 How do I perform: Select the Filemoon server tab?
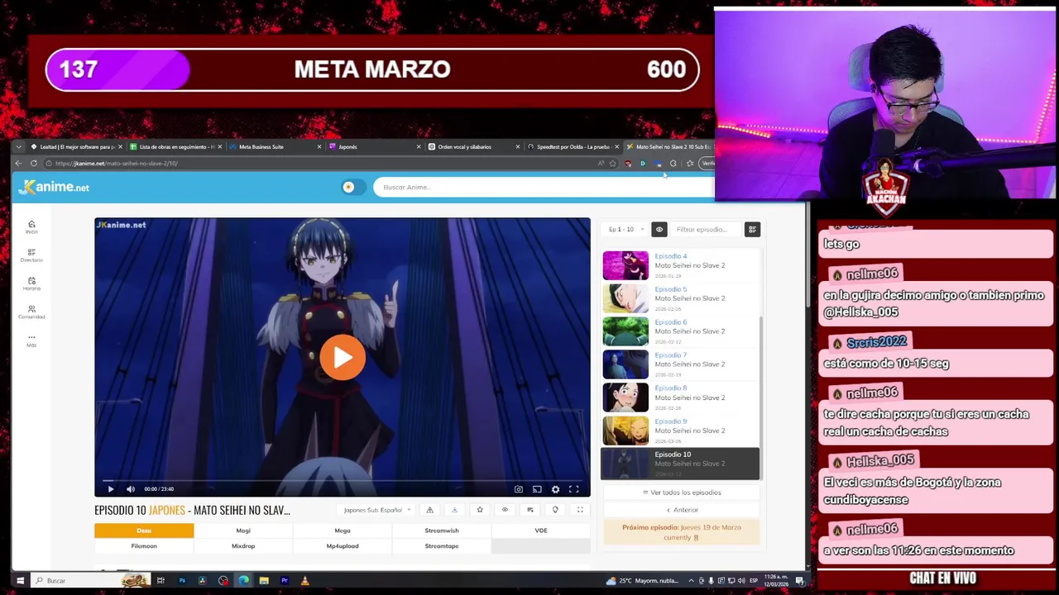144,546
